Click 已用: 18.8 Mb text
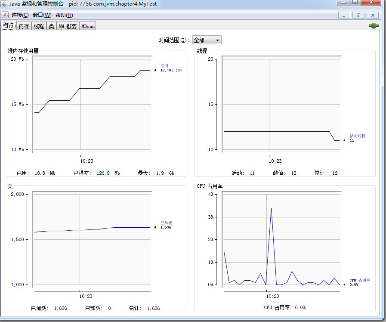 coord(36,173)
